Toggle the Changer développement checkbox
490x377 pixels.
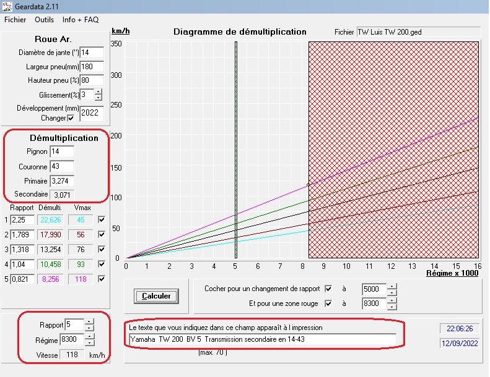pyautogui.click(x=71, y=118)
